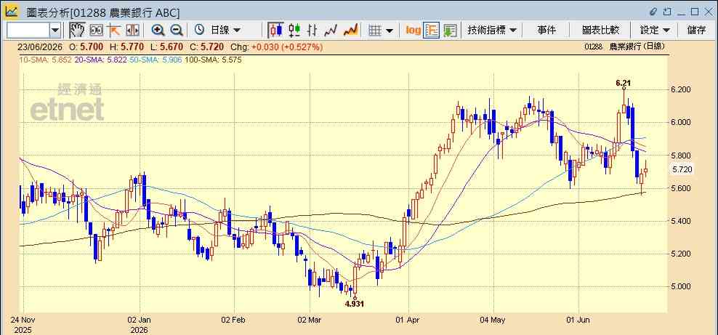Switch to area chart type

pos(350,31)
